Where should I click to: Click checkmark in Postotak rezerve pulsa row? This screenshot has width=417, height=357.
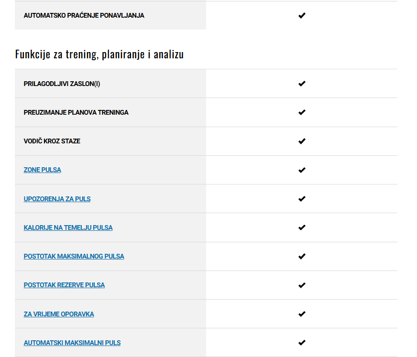(x=302, y=285)
